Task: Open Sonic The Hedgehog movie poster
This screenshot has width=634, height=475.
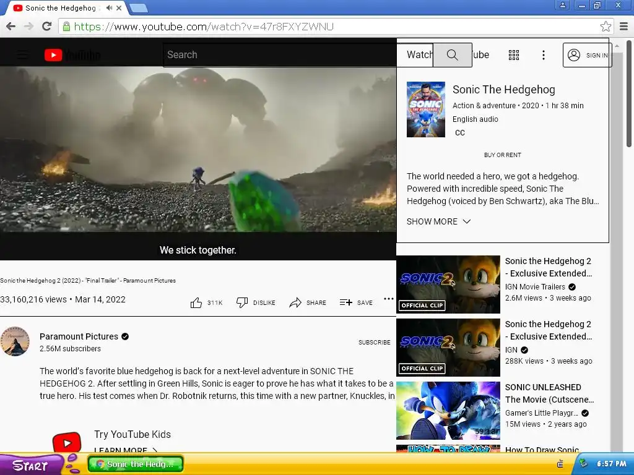Action: (426, 109)
